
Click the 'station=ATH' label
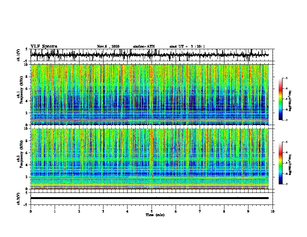tap(144, 46)
